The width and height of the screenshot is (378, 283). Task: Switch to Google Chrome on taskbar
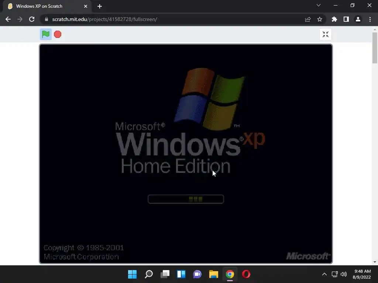coord(230,274)
